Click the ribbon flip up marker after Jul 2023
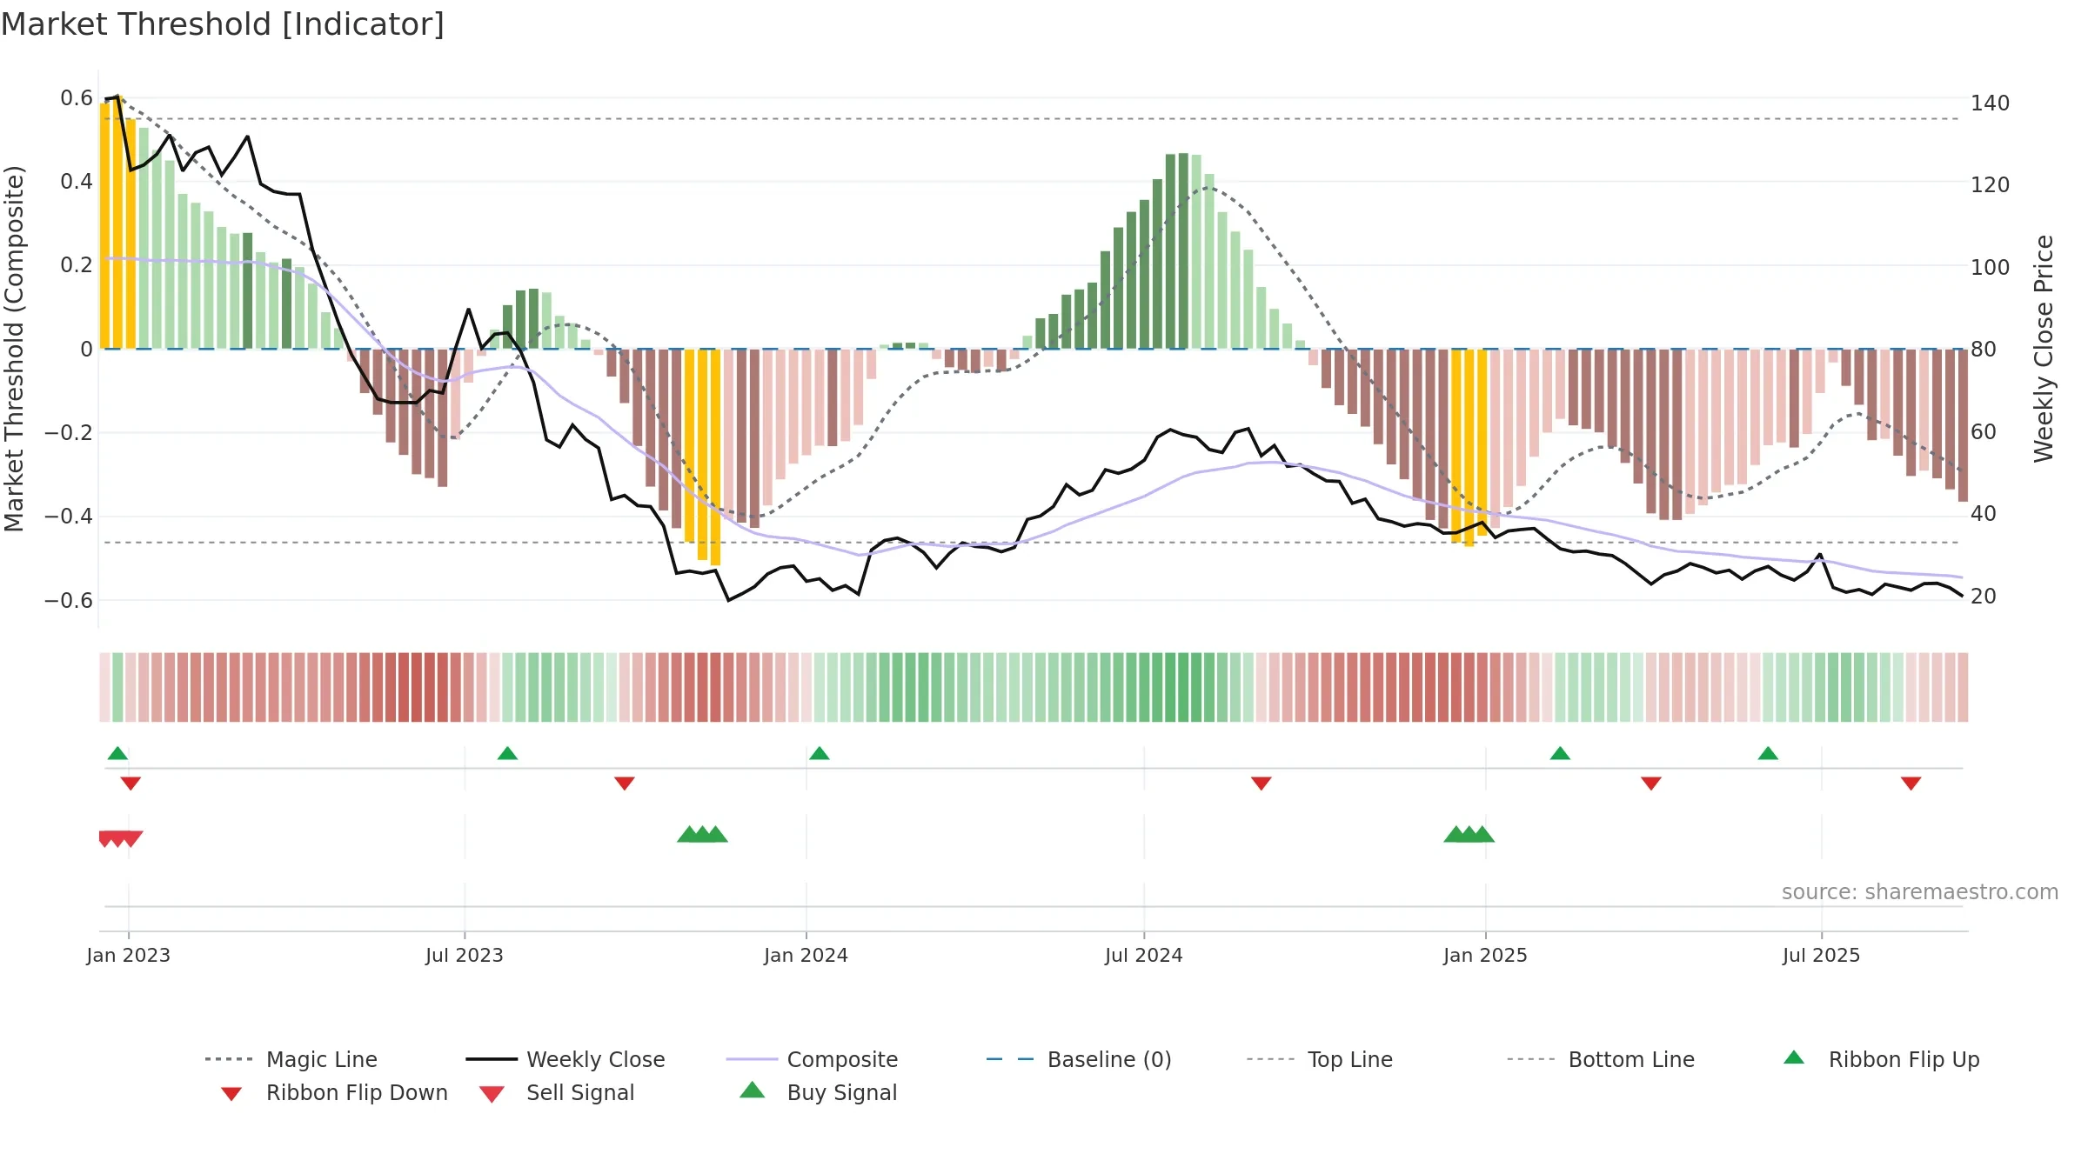This screenshot has height=1174, width=2088. 507,753
